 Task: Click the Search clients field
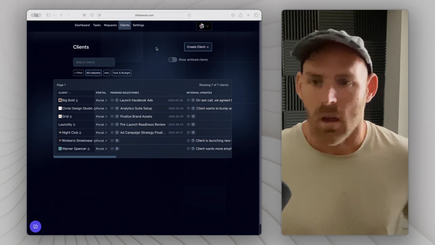pos(94,62)
